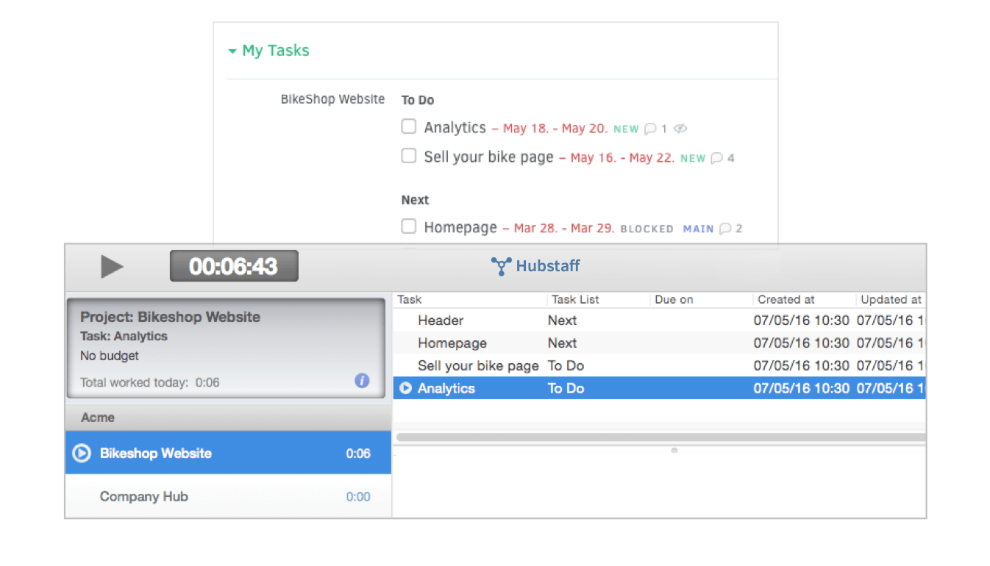The image size is (990, 566).
Task: Click the BikeShop Website project label
Action: click(332, 99)
